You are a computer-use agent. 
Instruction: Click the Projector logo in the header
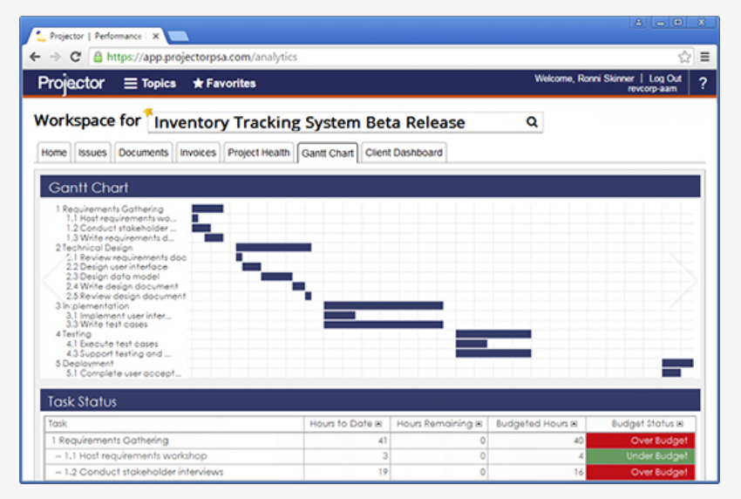[x=71, y=84]
